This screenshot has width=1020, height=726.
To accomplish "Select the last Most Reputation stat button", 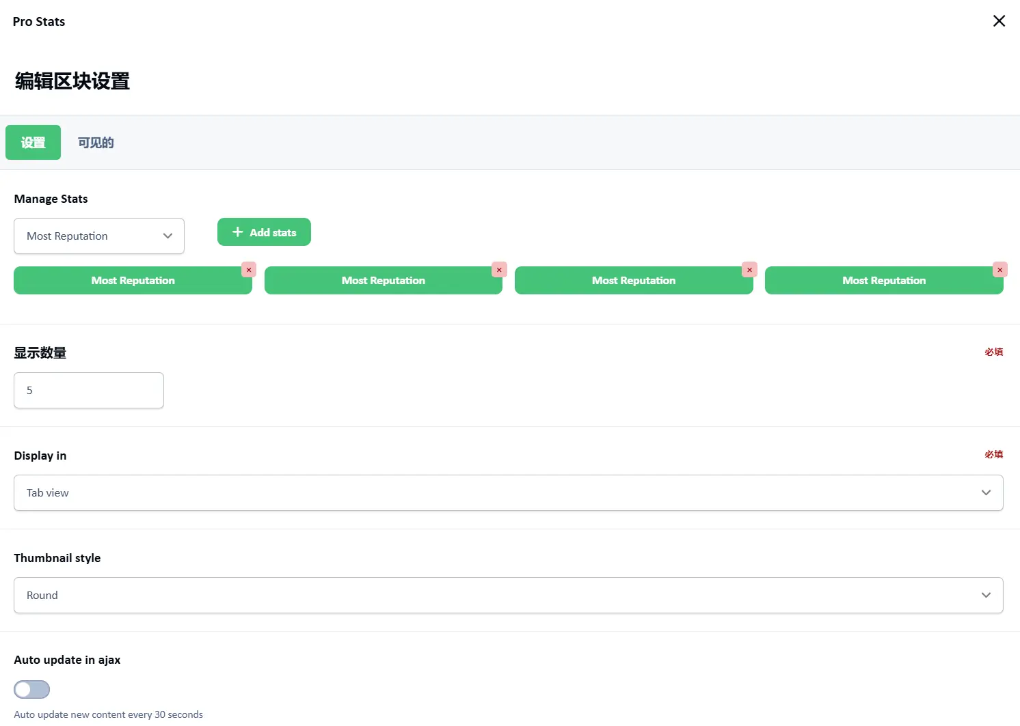I will pos(883,281).
